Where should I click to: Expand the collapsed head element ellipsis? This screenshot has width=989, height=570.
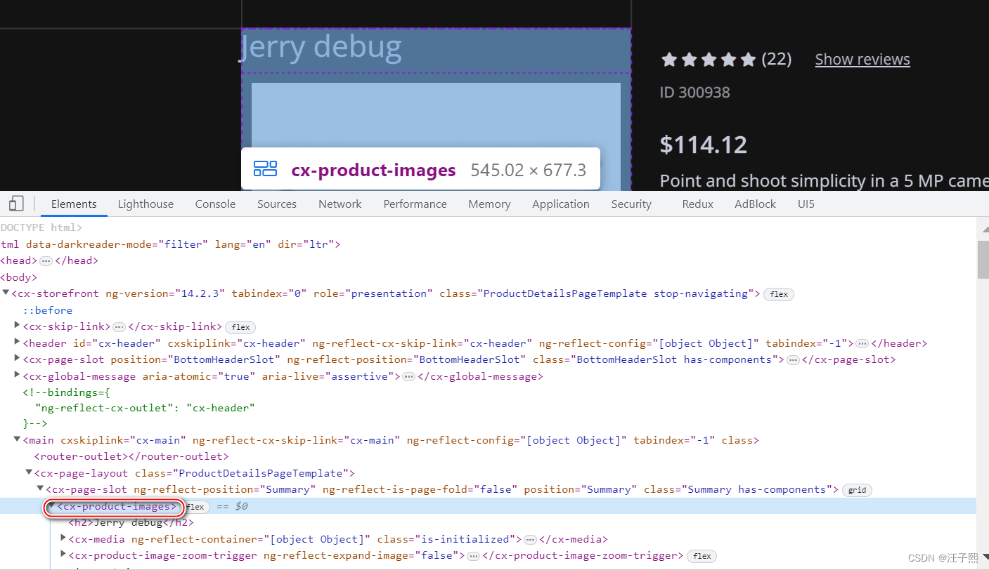46,261
